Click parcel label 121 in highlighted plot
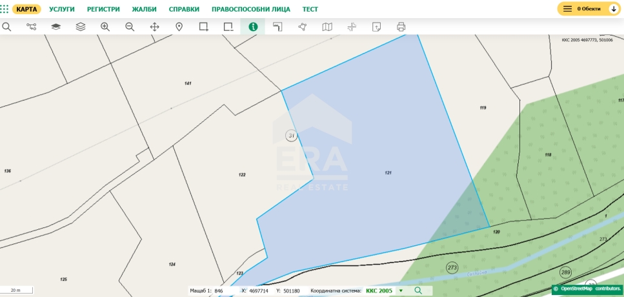 (x=388, y=173)
